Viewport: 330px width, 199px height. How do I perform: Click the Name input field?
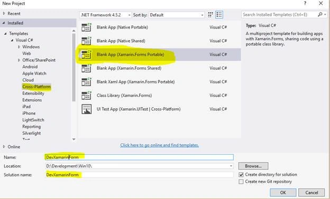(139, 157)
